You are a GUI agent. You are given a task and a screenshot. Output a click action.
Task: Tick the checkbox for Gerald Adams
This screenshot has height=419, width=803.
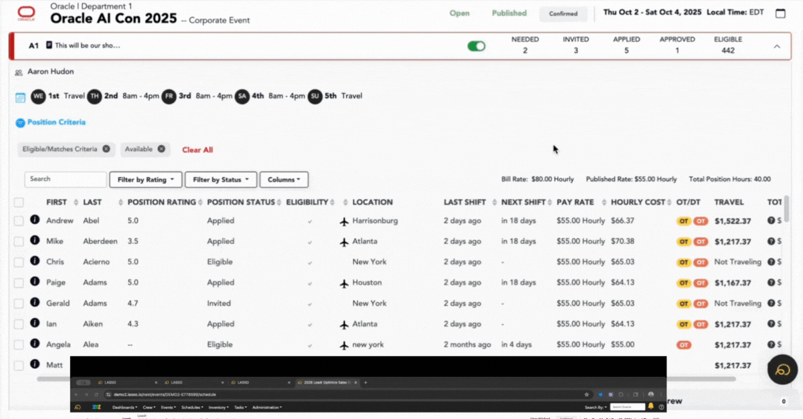(x=19, y=304)
